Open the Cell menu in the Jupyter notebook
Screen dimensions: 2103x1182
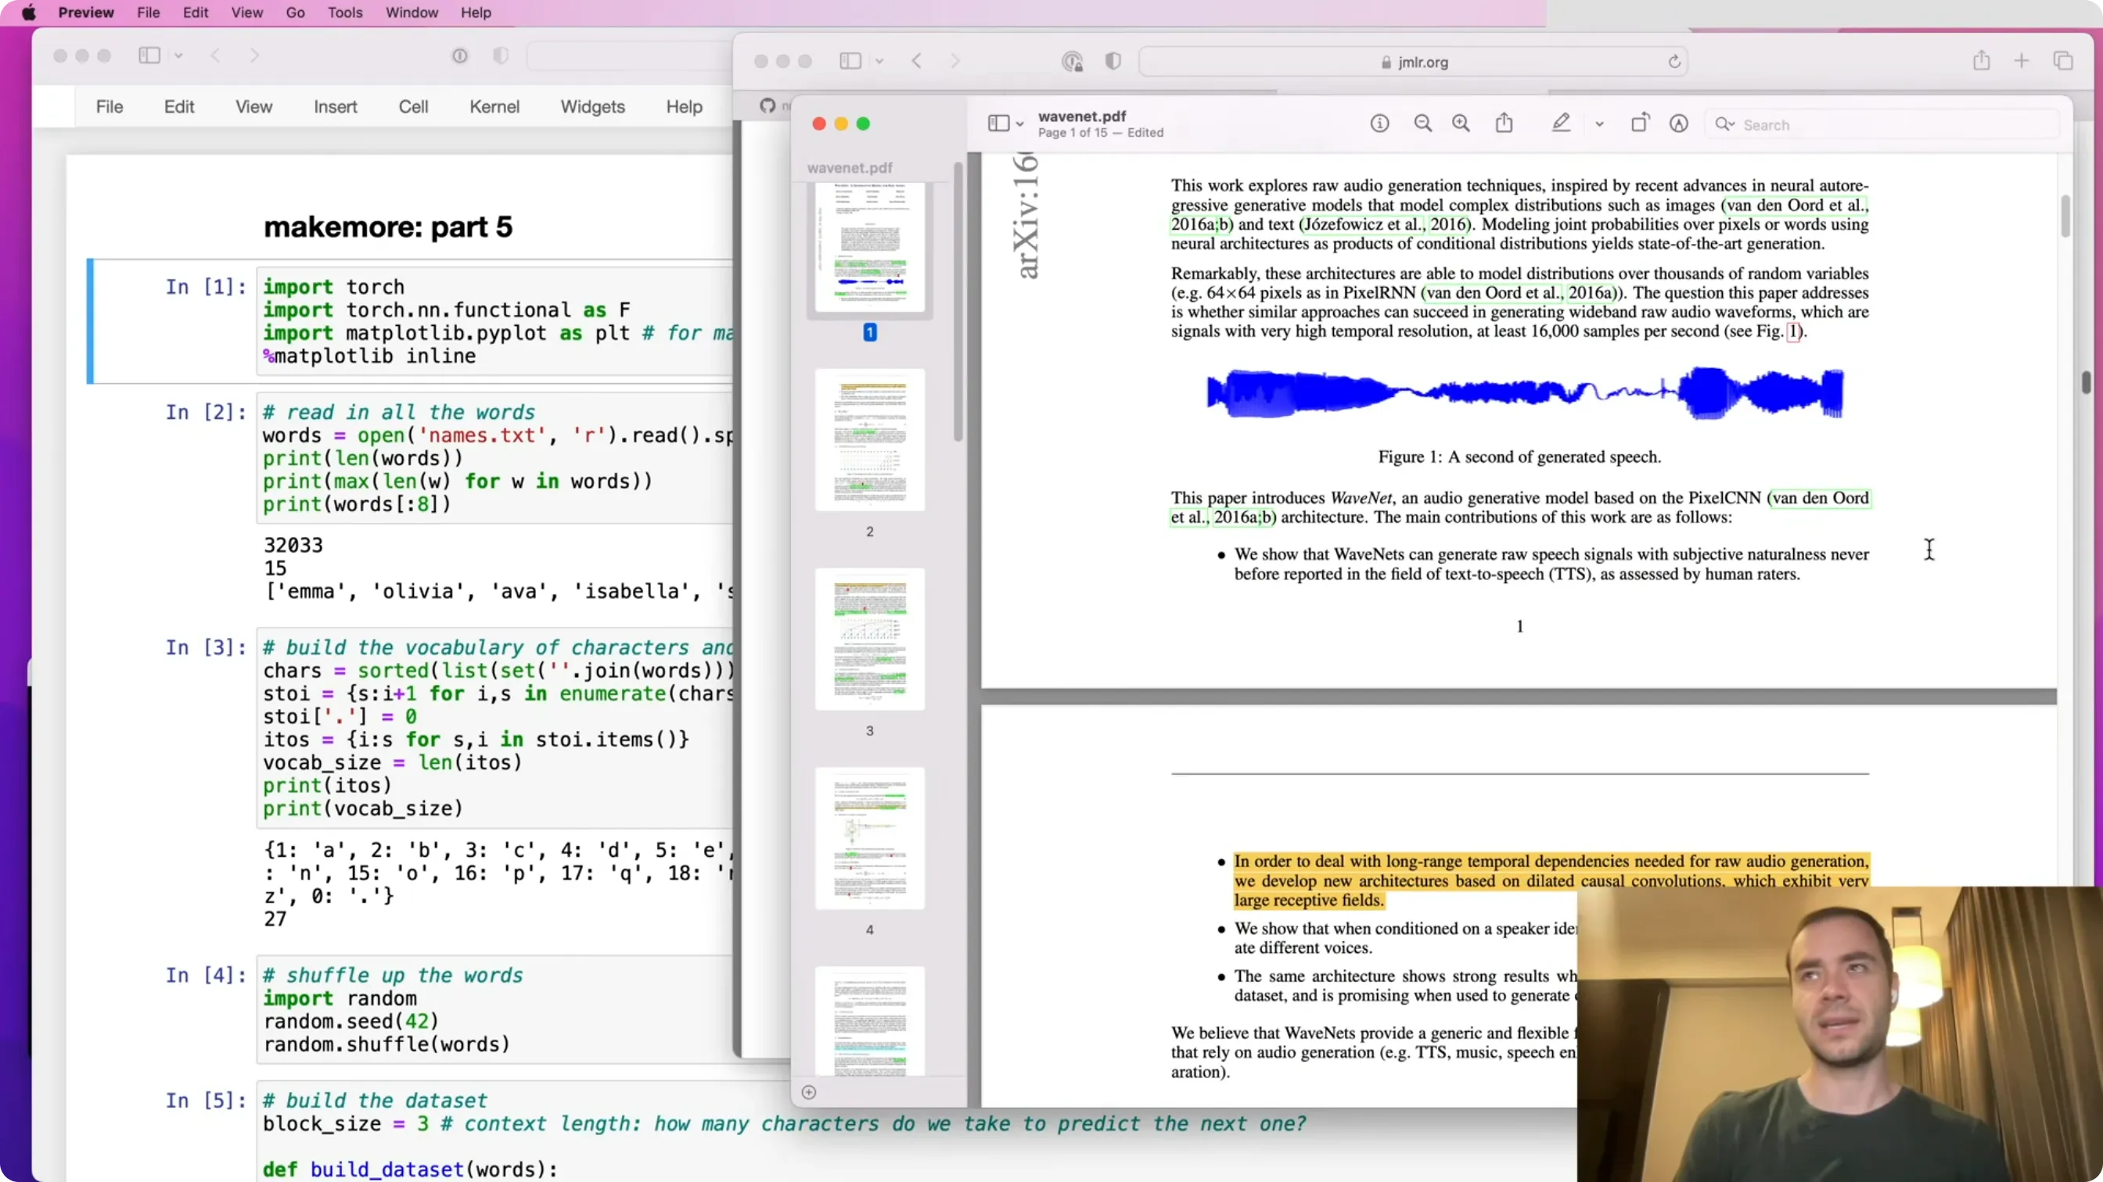[x=413, y=107]
